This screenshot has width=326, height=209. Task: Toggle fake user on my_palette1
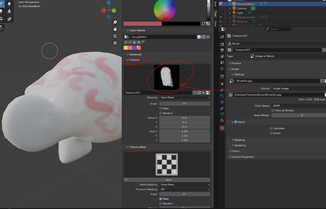pos(199,37)
